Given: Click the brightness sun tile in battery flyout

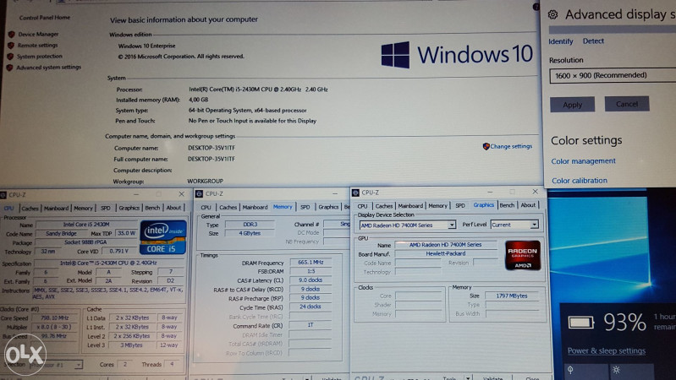Looking at the screenshot, I should pos(630,371).
